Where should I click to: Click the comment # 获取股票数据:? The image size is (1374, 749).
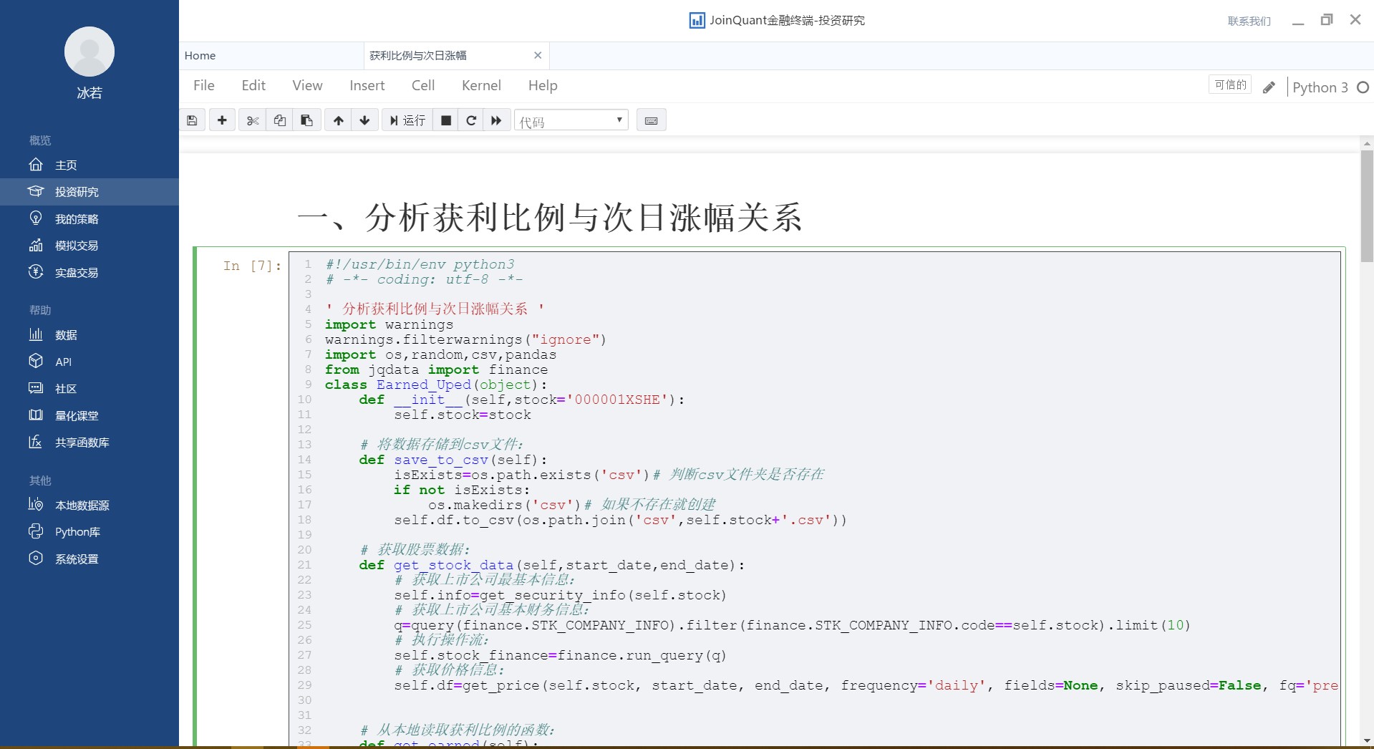point(415,550)
